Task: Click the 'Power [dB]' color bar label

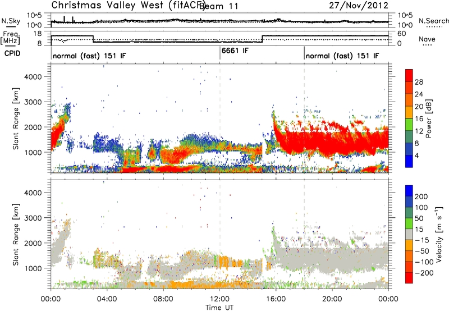Action: pyautogui.click(x=429, y=118)
